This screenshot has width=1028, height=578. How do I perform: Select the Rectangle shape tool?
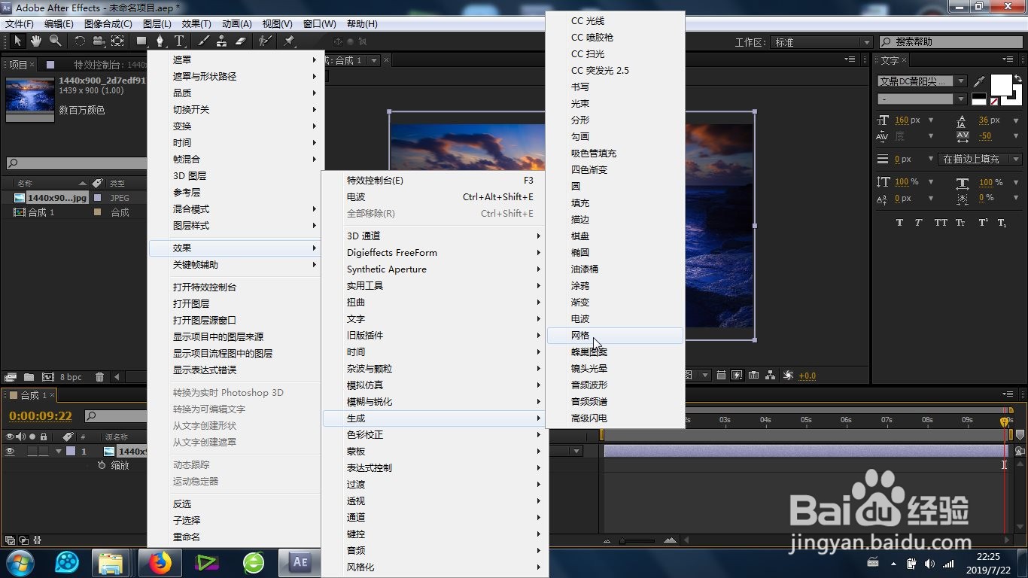pos(141,41)
